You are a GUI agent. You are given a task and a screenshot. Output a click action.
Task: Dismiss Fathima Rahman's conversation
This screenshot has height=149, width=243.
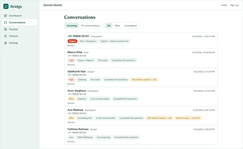(71, 142)
